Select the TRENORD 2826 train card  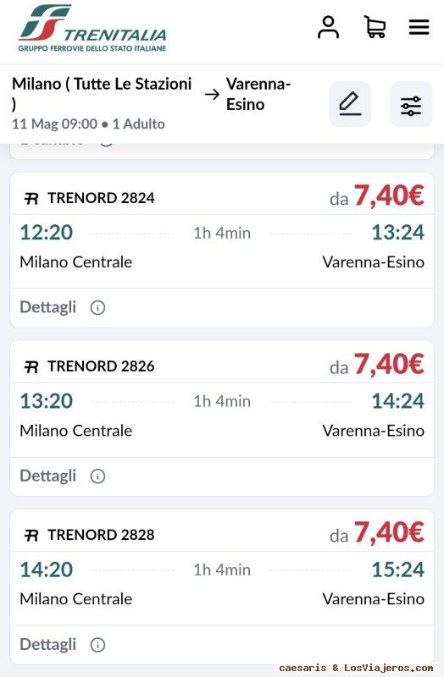point(222,418)
